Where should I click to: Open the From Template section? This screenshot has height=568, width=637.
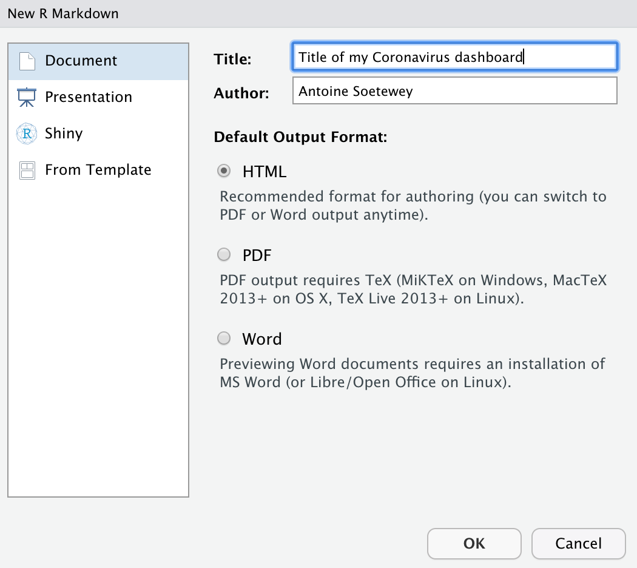pos(98,170)
